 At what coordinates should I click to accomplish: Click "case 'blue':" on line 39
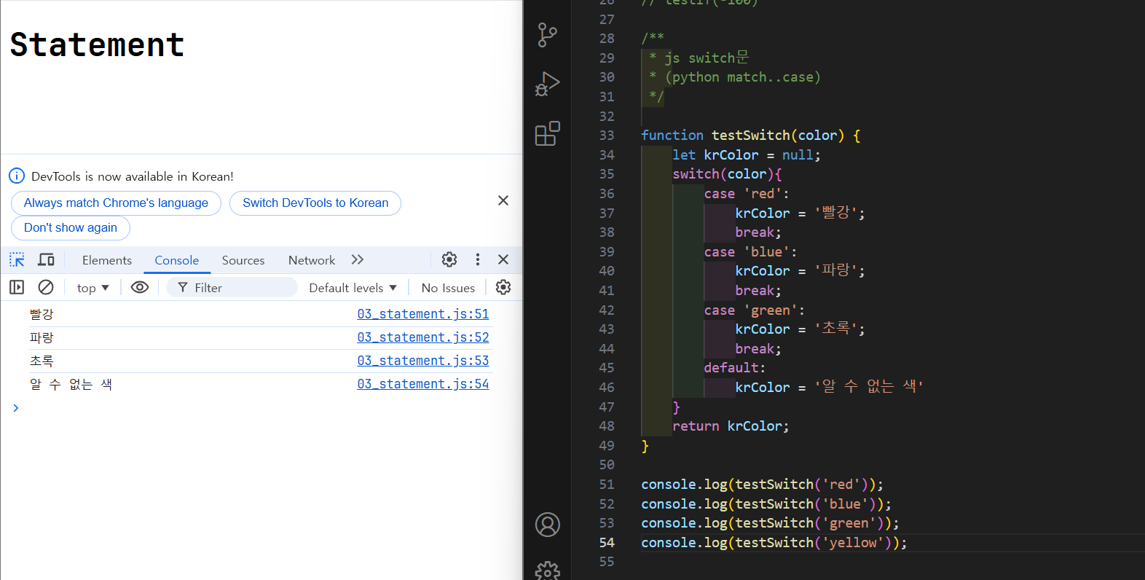750,252
